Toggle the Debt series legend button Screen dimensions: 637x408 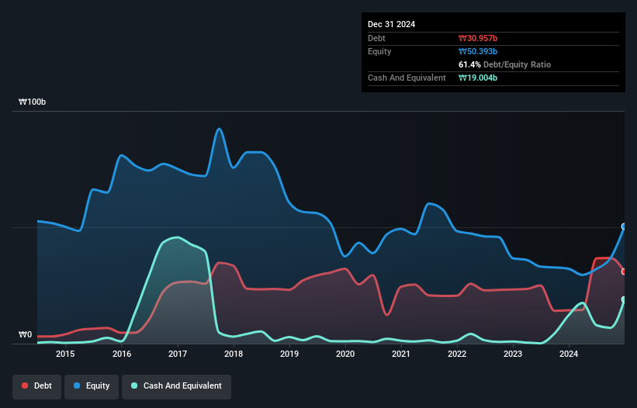point(37,386)
